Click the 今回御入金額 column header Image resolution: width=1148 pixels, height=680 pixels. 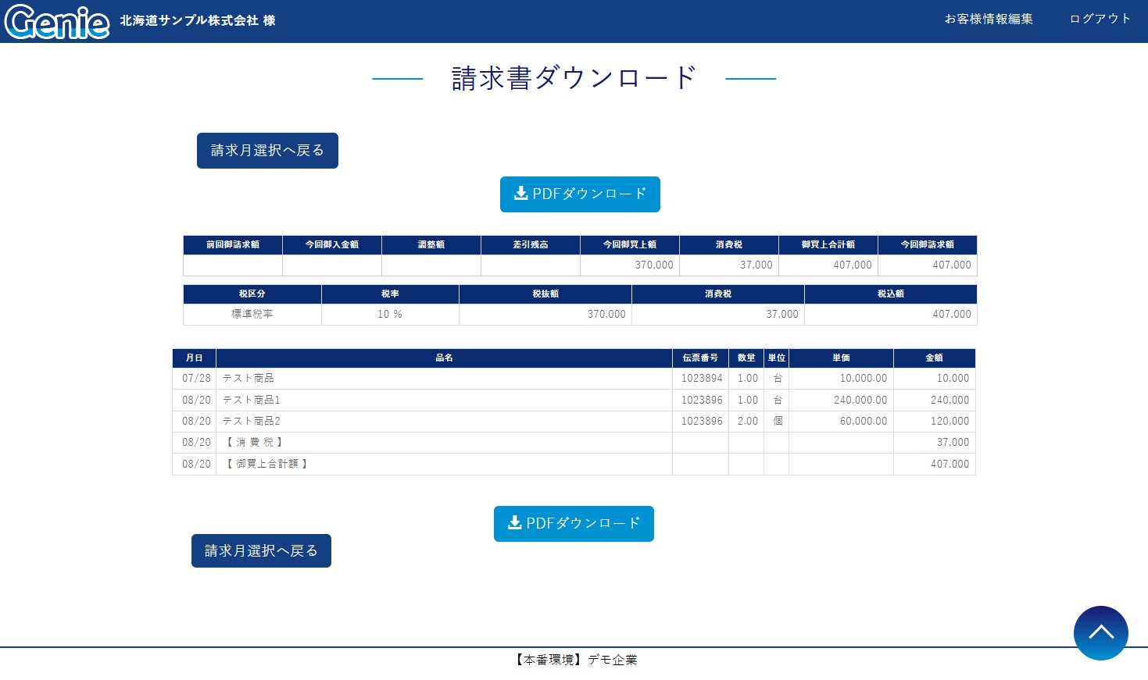tap(332, 245)
